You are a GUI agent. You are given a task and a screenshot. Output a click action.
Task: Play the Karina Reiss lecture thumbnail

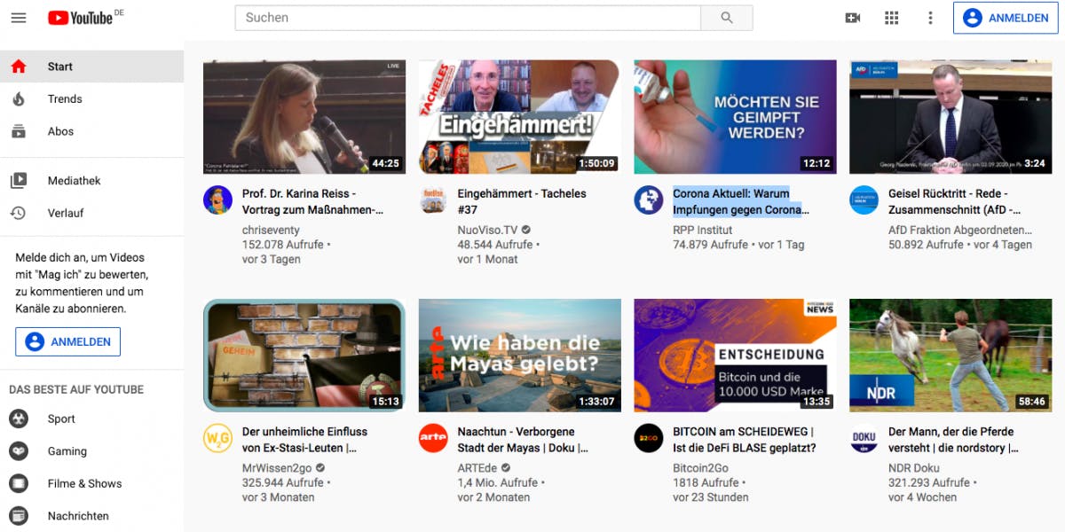tap(304, 117)
